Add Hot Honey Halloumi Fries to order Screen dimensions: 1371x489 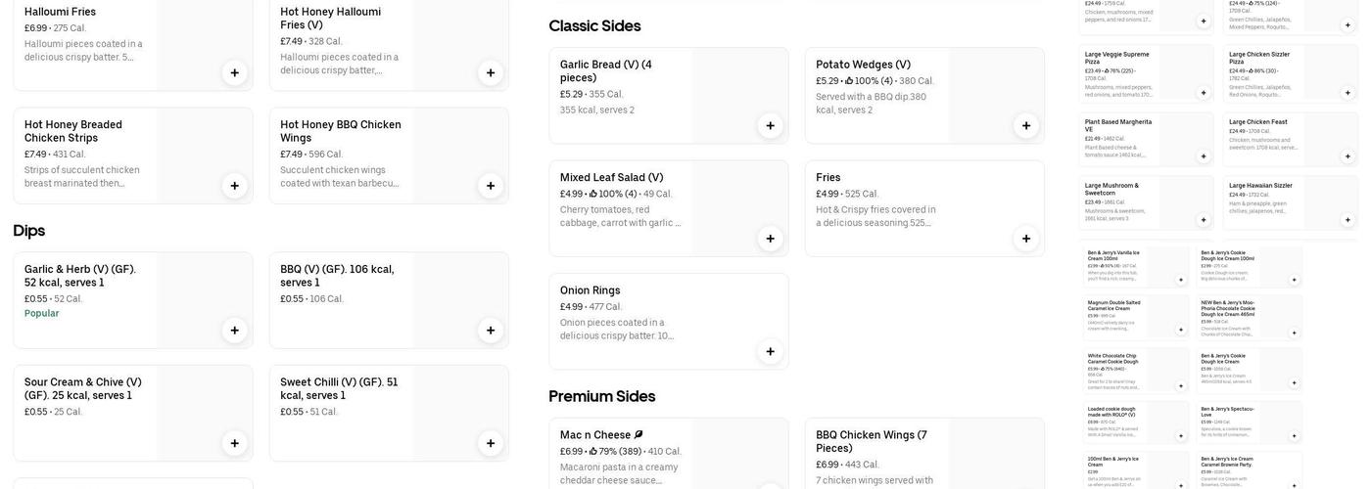pos(491,72)
